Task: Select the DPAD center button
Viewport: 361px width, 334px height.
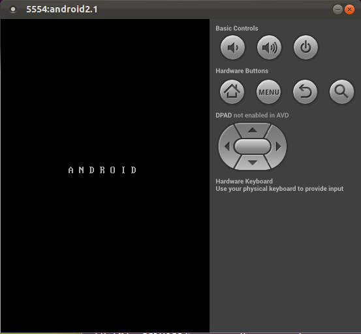Action: (253, 146)
